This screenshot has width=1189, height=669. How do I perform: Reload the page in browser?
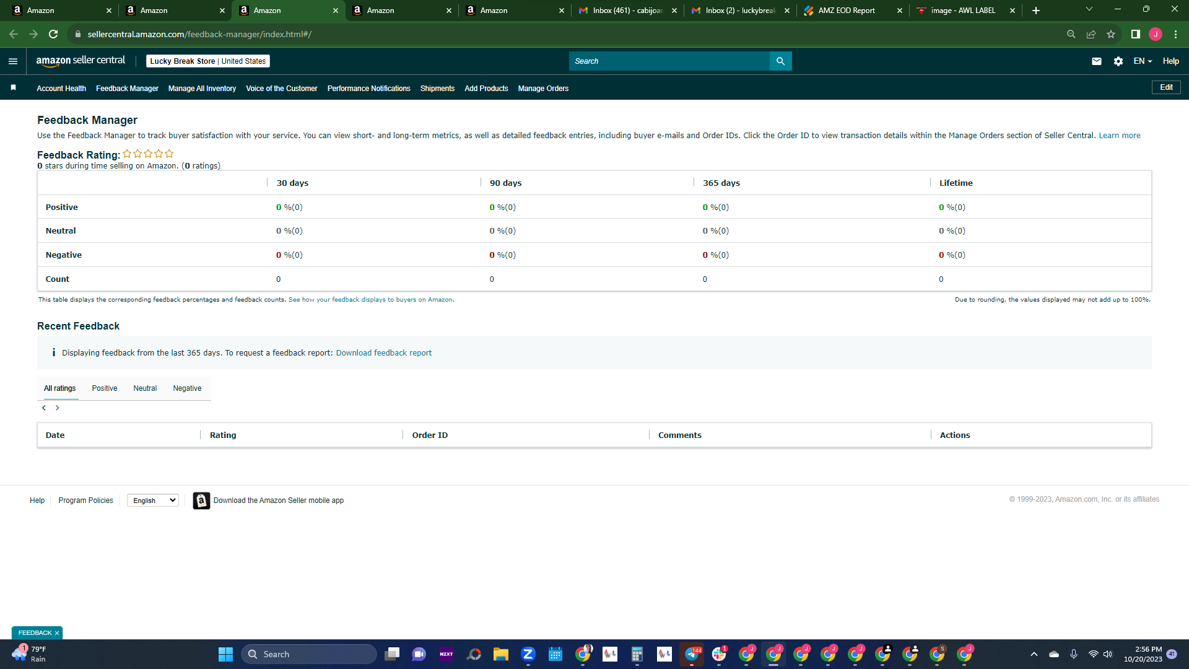[x=53, y=34]
